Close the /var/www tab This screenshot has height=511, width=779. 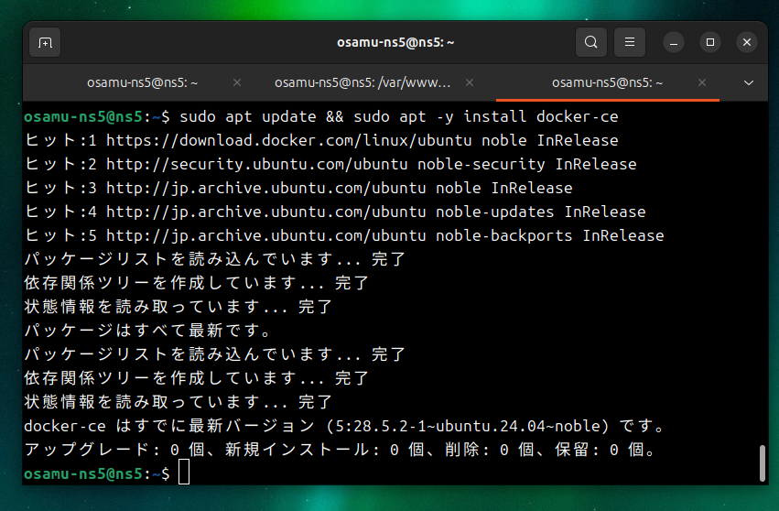(x=472, y=82)
